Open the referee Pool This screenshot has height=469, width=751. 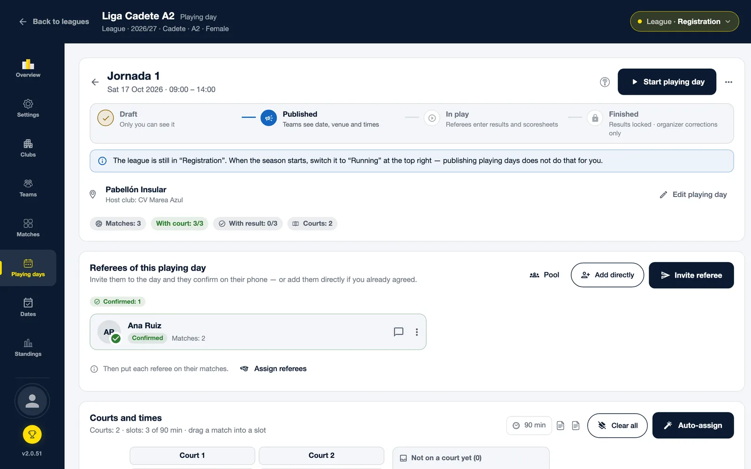(544, 275)
